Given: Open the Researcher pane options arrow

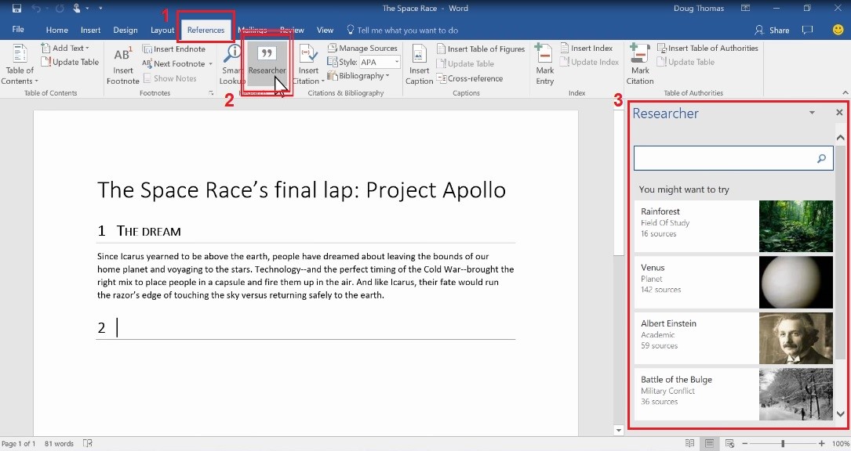Looking at the screenshot, I should coord(812,113).
